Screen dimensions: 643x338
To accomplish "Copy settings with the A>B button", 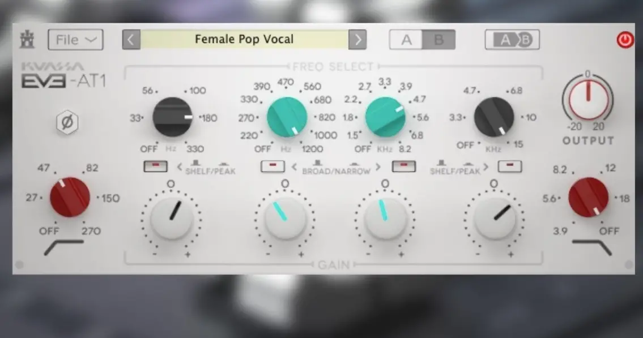I will 512,39.
